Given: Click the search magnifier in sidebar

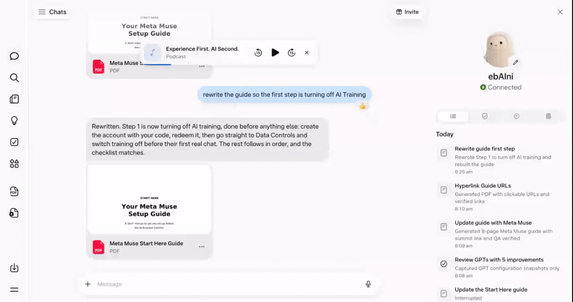Looking at the screenshot, I should [14, 77].
